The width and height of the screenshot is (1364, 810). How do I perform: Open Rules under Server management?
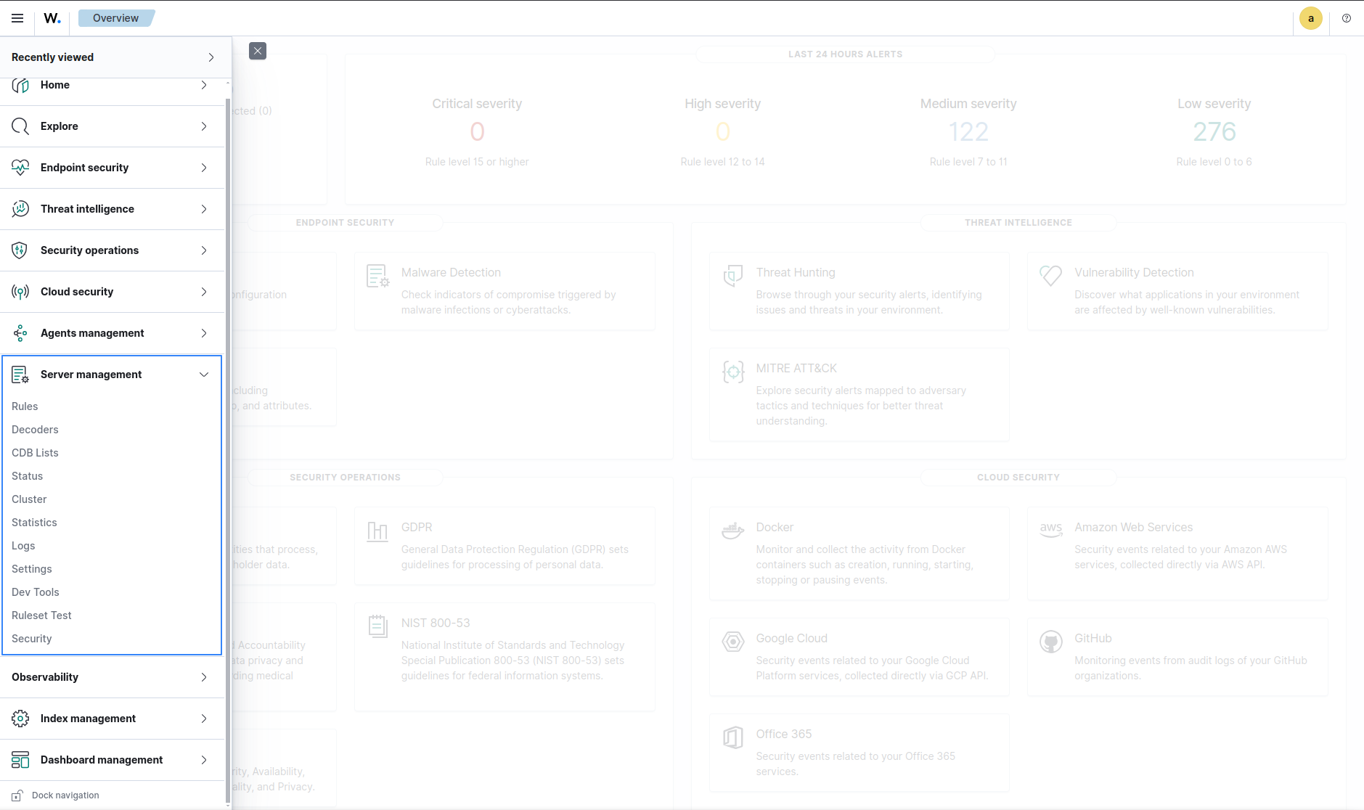pos(25,406)
